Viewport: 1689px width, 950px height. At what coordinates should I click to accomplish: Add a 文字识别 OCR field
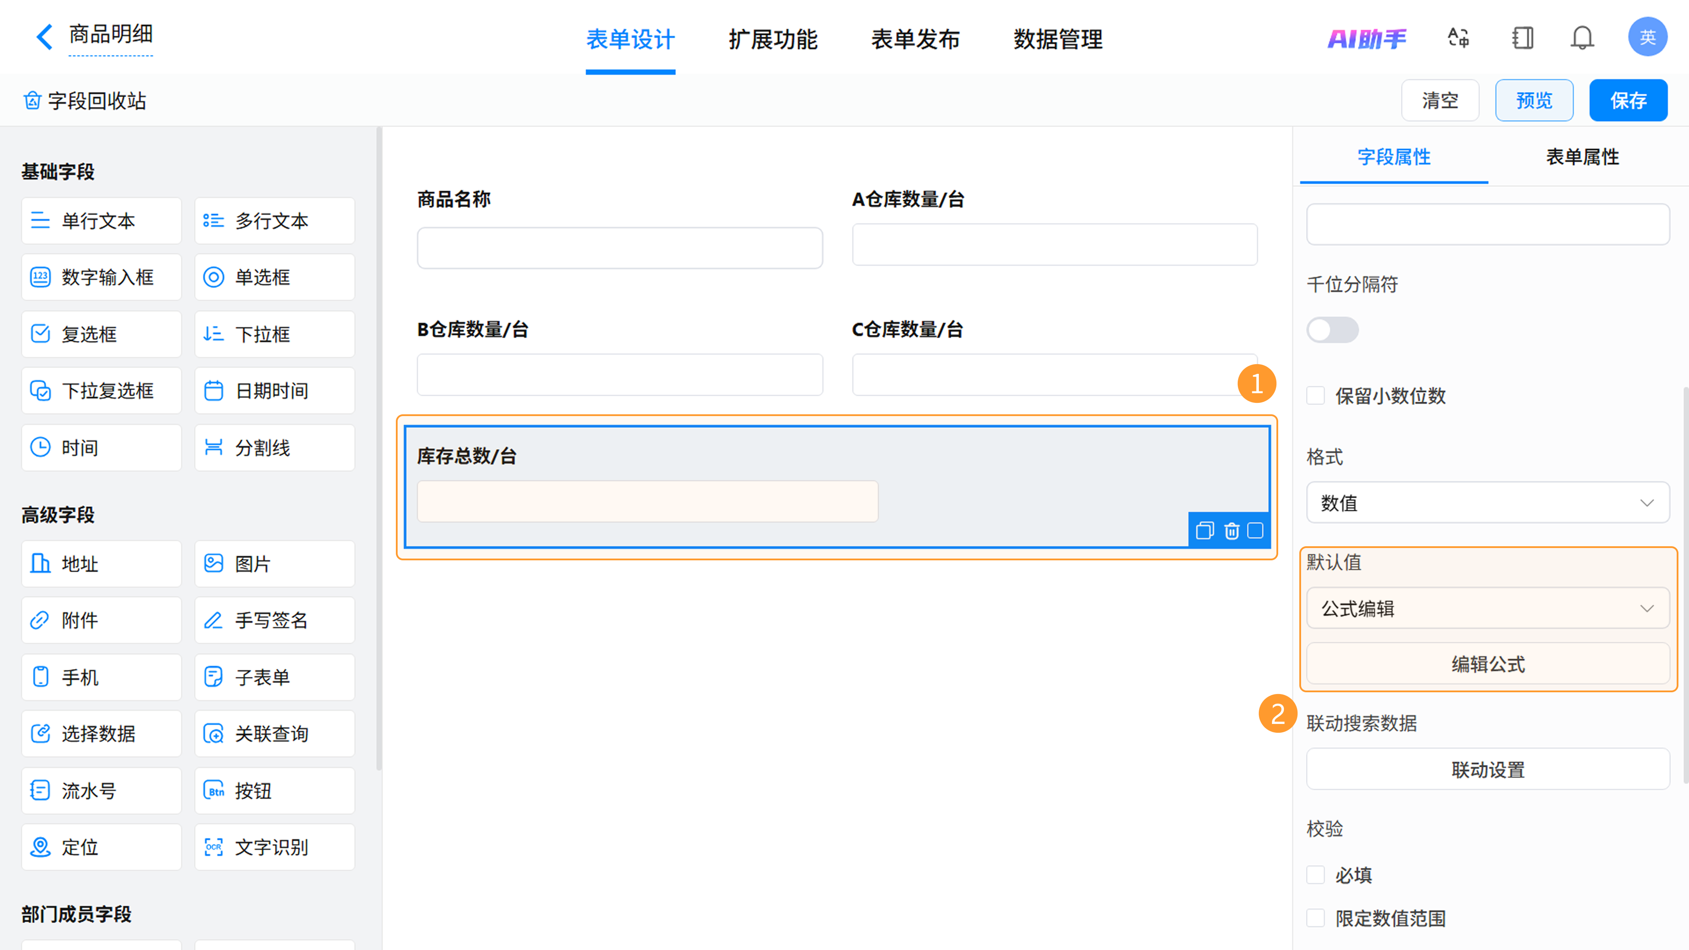(x=275, y=847)
